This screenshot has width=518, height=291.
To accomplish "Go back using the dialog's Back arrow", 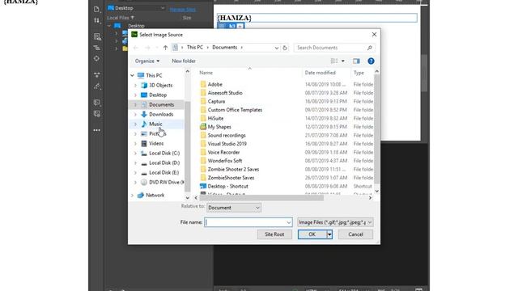I will [x=136, y=48].
